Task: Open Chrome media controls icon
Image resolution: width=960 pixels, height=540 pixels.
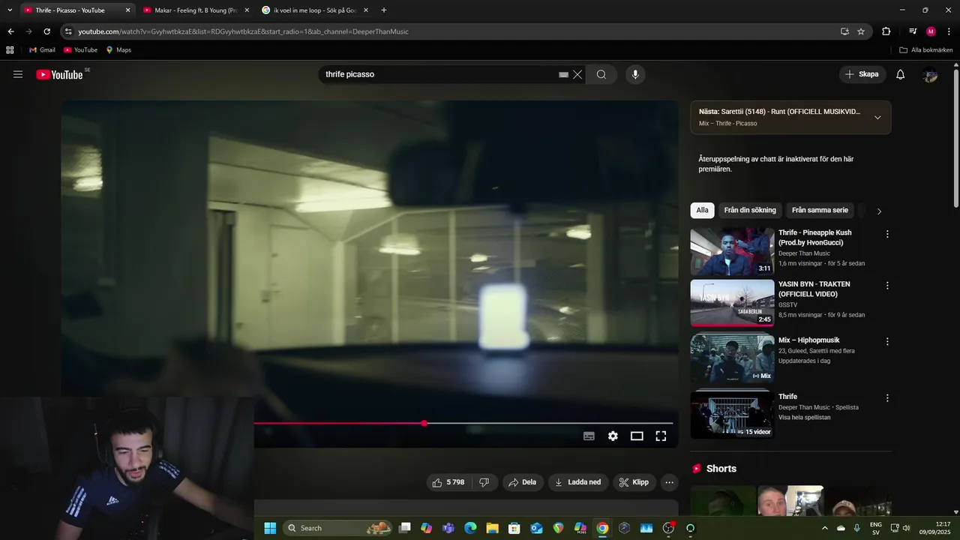Action: 913,31
